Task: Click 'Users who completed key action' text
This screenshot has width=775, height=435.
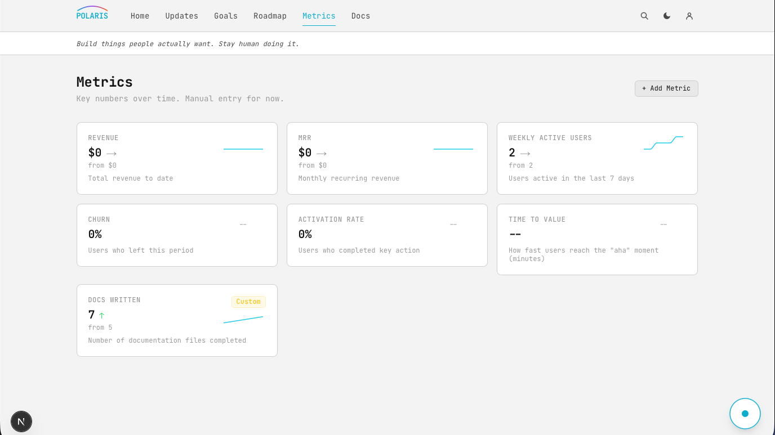Action: tap(359, 250)
